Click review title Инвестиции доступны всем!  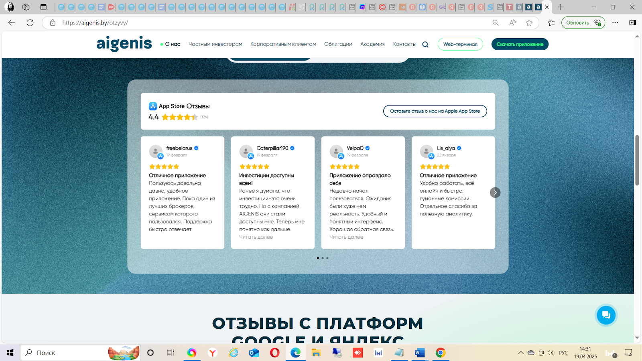(x=266, y=179)
